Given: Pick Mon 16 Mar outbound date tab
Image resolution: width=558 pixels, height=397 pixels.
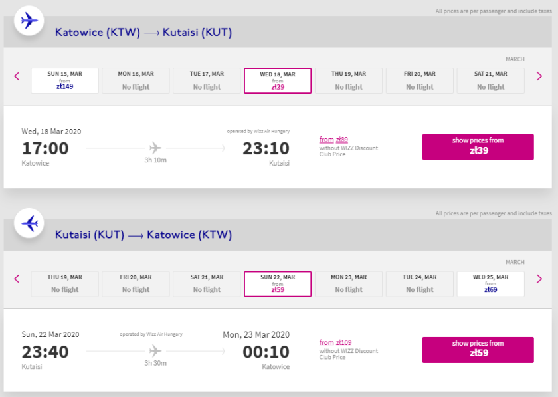Looking at the screenshot, I should [x=136, y=81].
